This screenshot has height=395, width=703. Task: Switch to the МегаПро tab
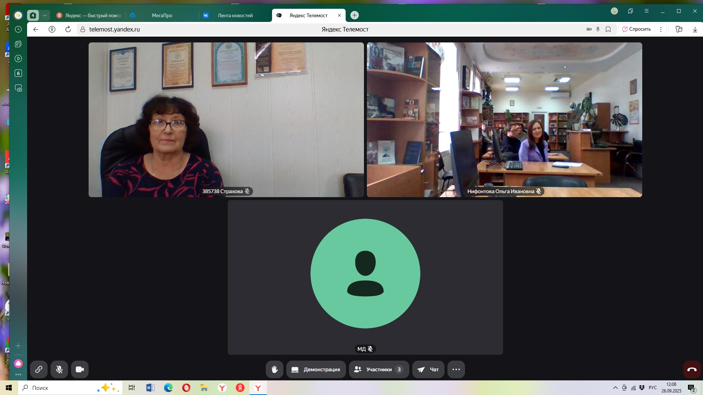coord(162,15)
